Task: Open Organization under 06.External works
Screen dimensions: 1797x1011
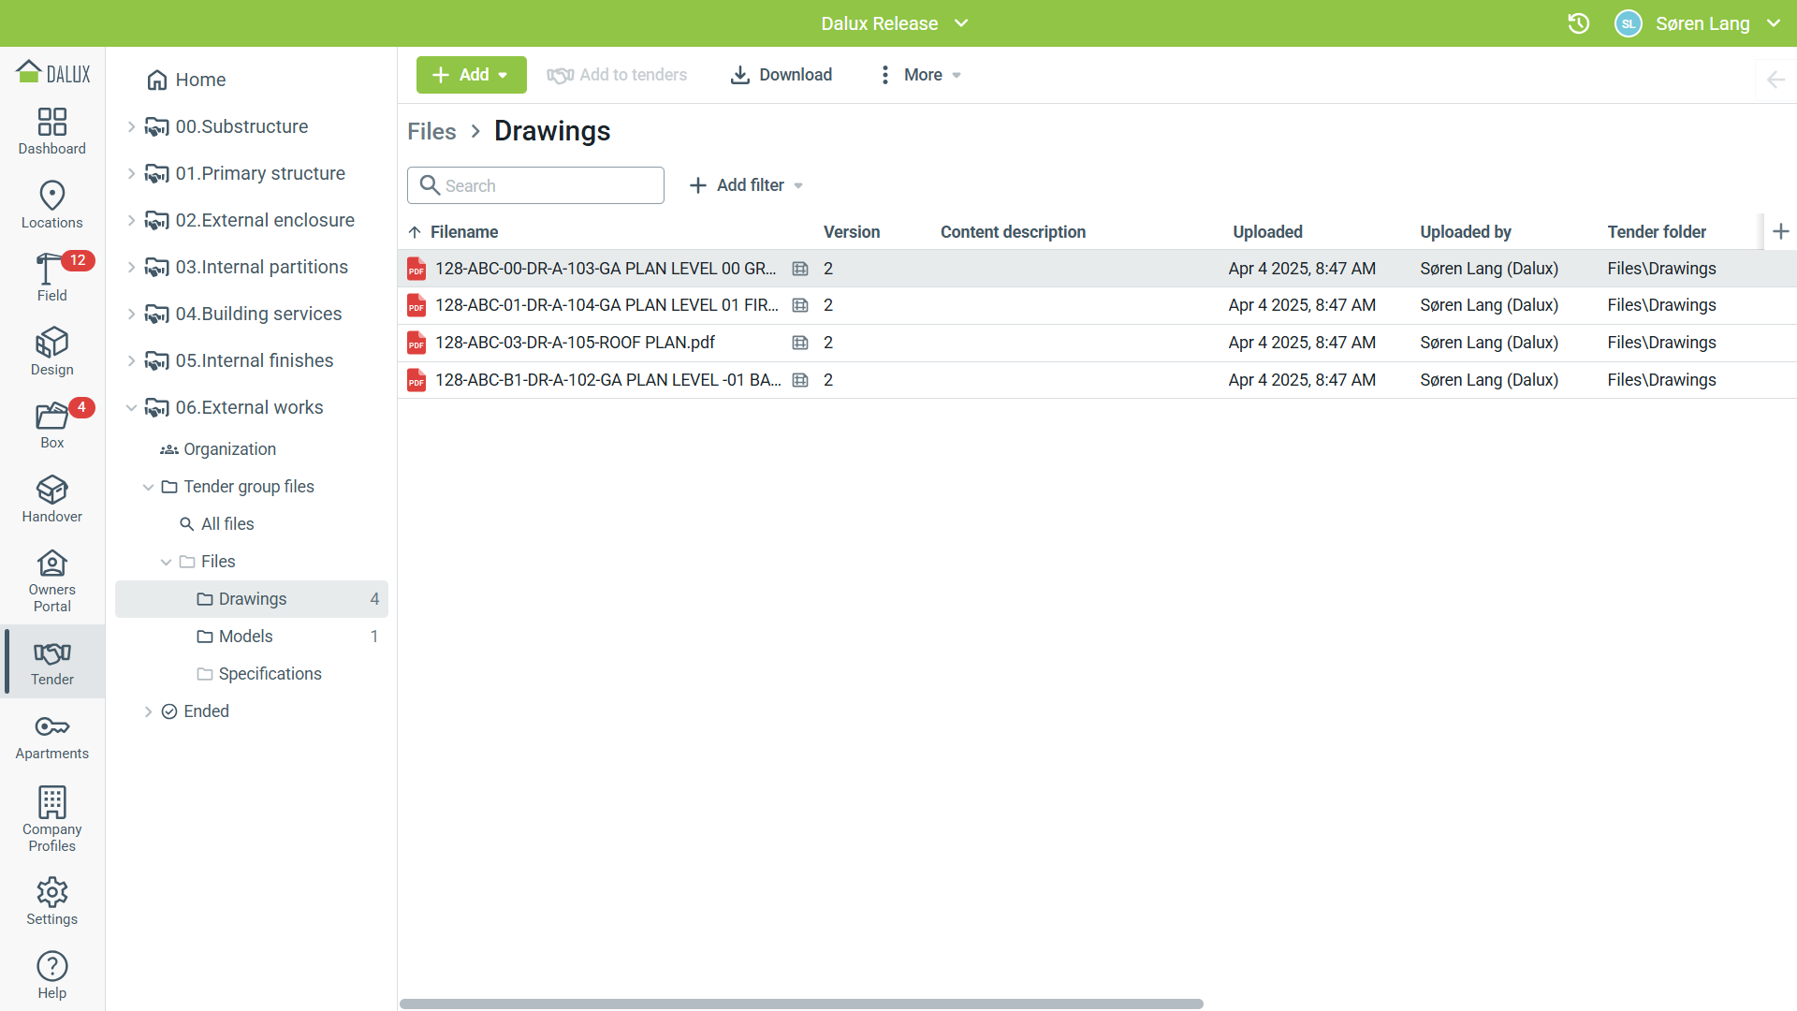Action: pyautogui.click(x=219, y=449)
